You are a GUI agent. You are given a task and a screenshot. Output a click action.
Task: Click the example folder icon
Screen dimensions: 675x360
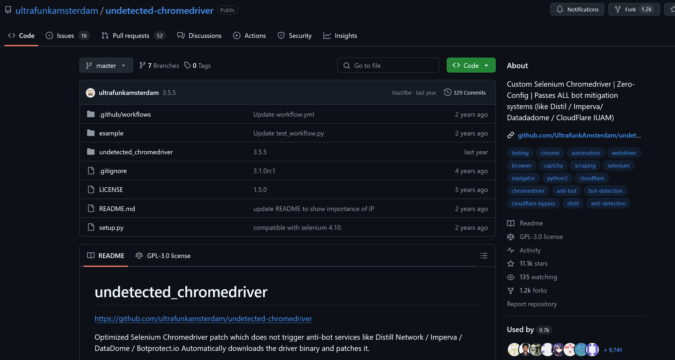(91, 133)
